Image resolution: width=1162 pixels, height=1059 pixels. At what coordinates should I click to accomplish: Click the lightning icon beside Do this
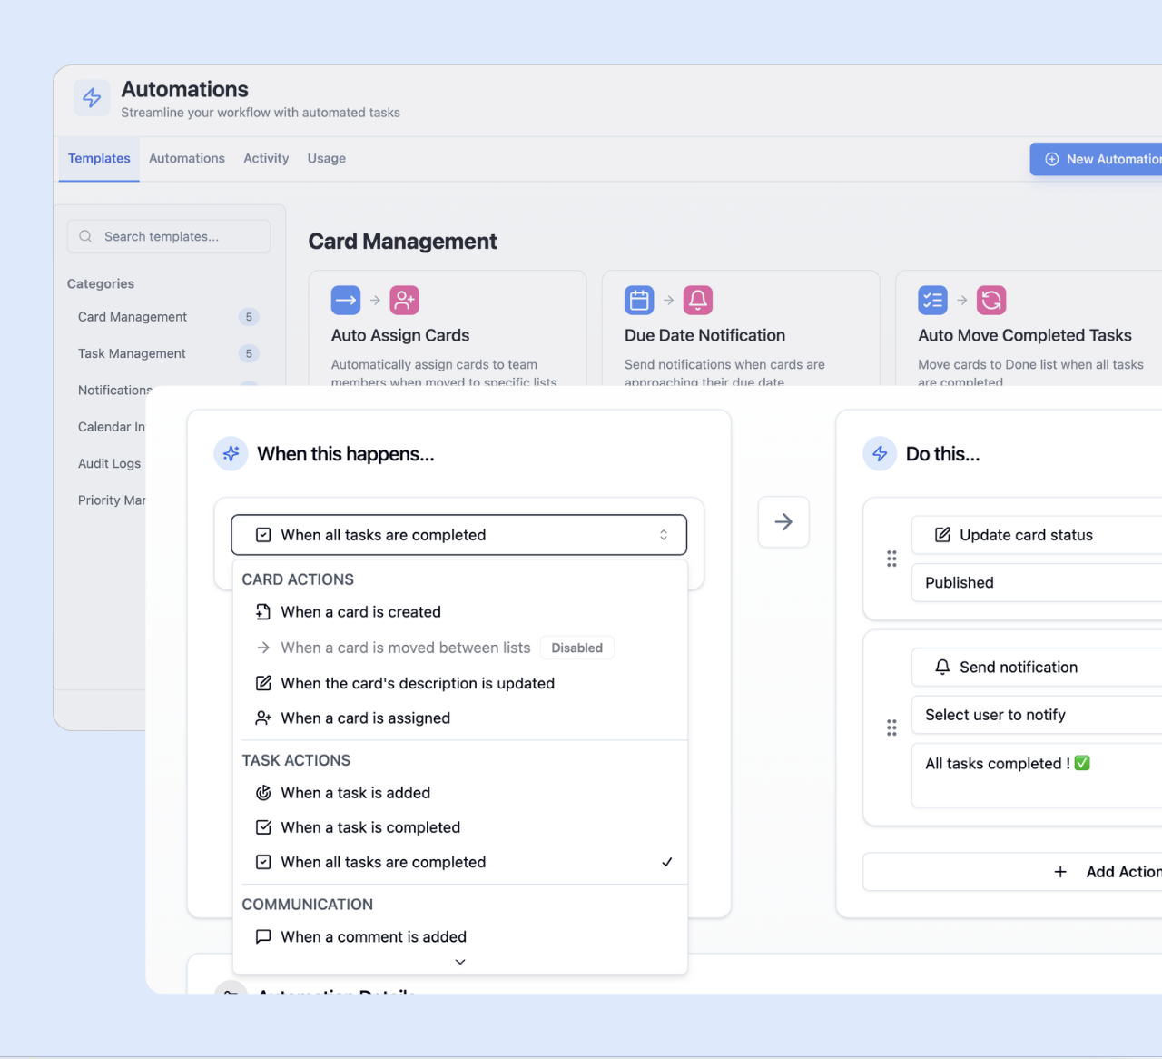pyautogui.click(x=880, y=453)
